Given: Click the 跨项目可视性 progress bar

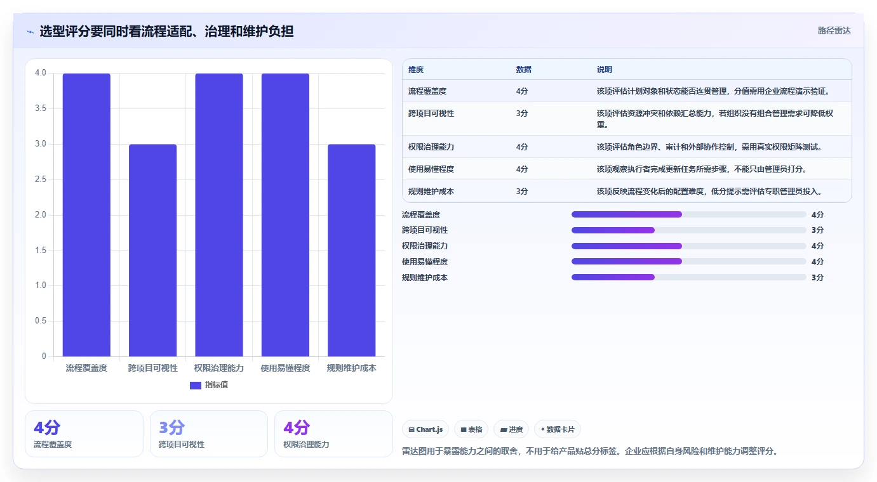Looking at the screenshot, I should click(x=689, y=230).
